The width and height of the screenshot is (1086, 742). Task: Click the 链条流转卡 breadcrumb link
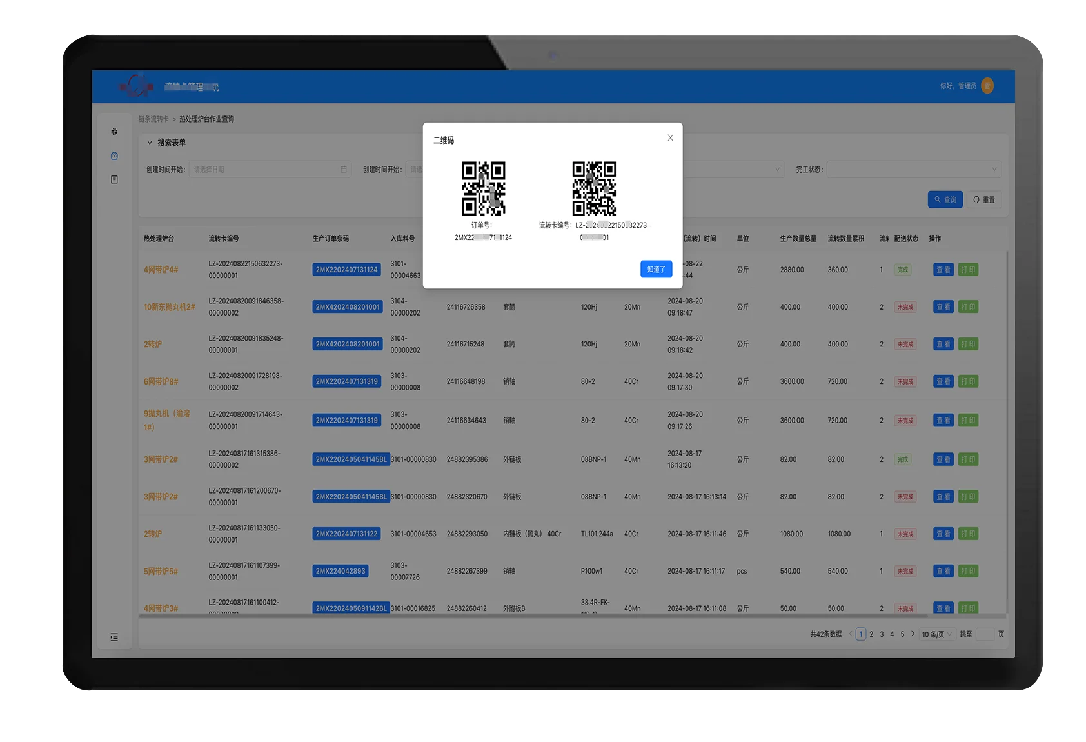153,119
